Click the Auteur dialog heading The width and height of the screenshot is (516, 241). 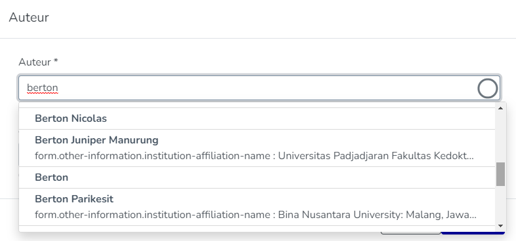point(29,18)
